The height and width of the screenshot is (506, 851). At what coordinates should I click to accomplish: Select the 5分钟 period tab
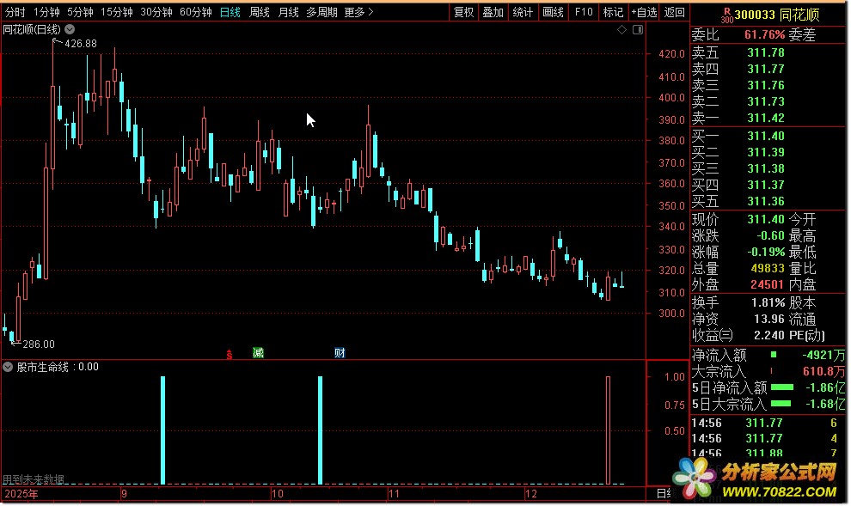[x=80, y=12]
